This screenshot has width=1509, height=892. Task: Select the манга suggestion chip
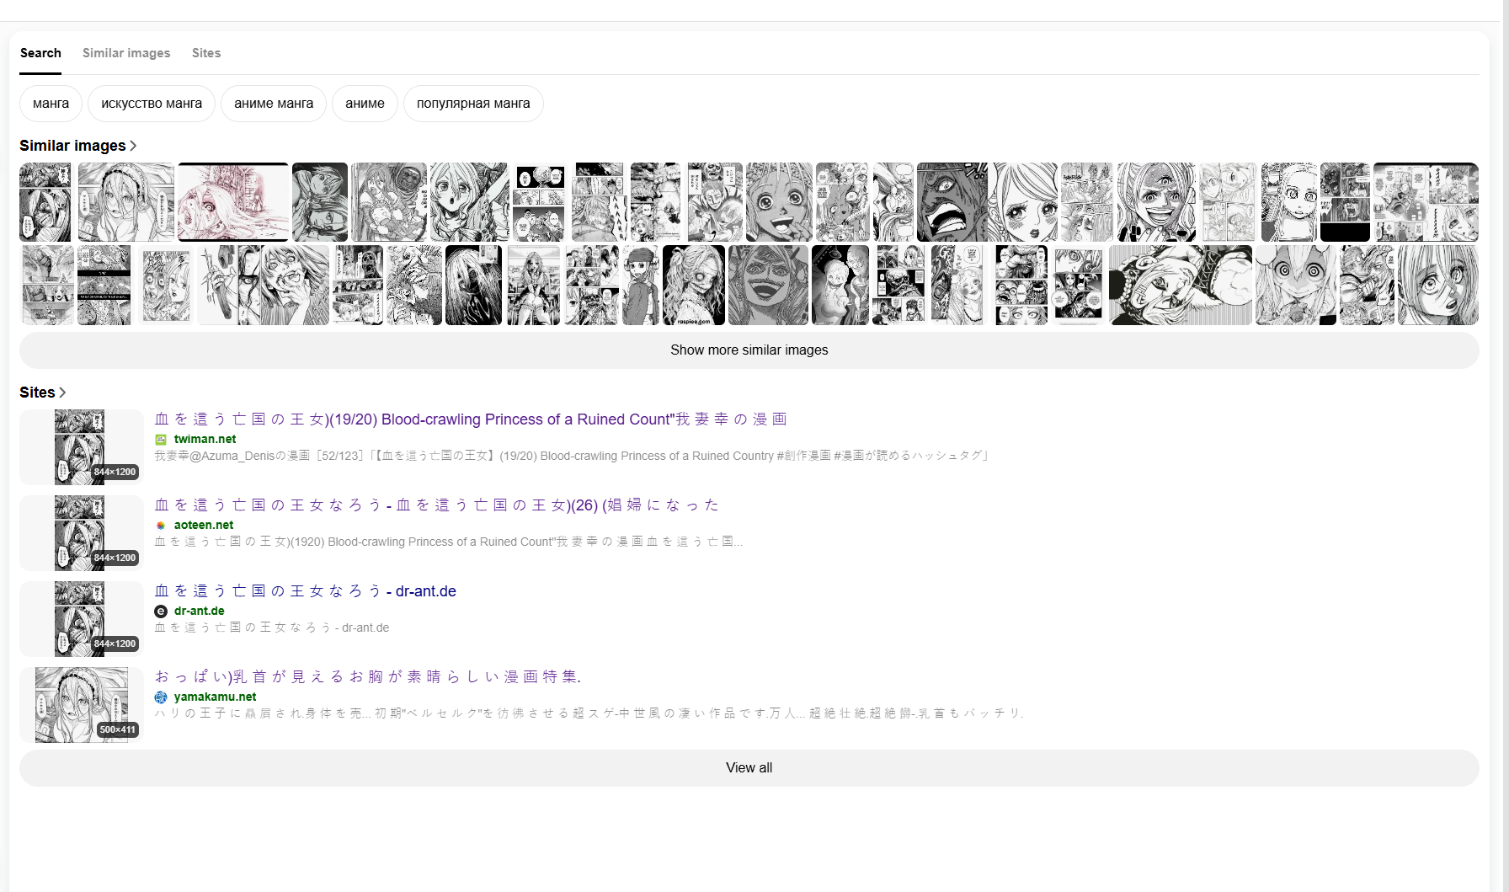[x=51, y=104]
